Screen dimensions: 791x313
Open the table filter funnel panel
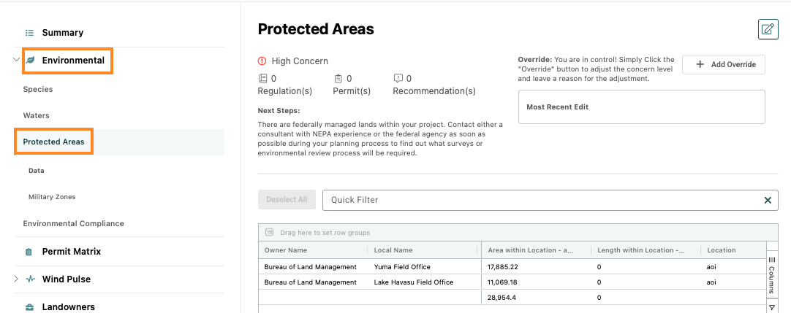pyautogui.click(x=772, y=306)
